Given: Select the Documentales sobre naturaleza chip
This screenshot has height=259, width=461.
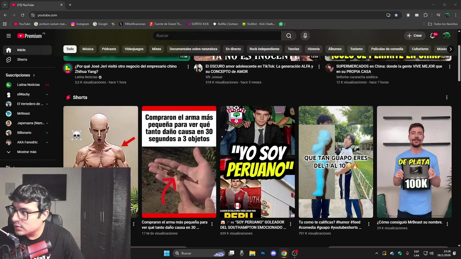Looking at the screenshot, I should pyautogui.click(x=193, y=49).
